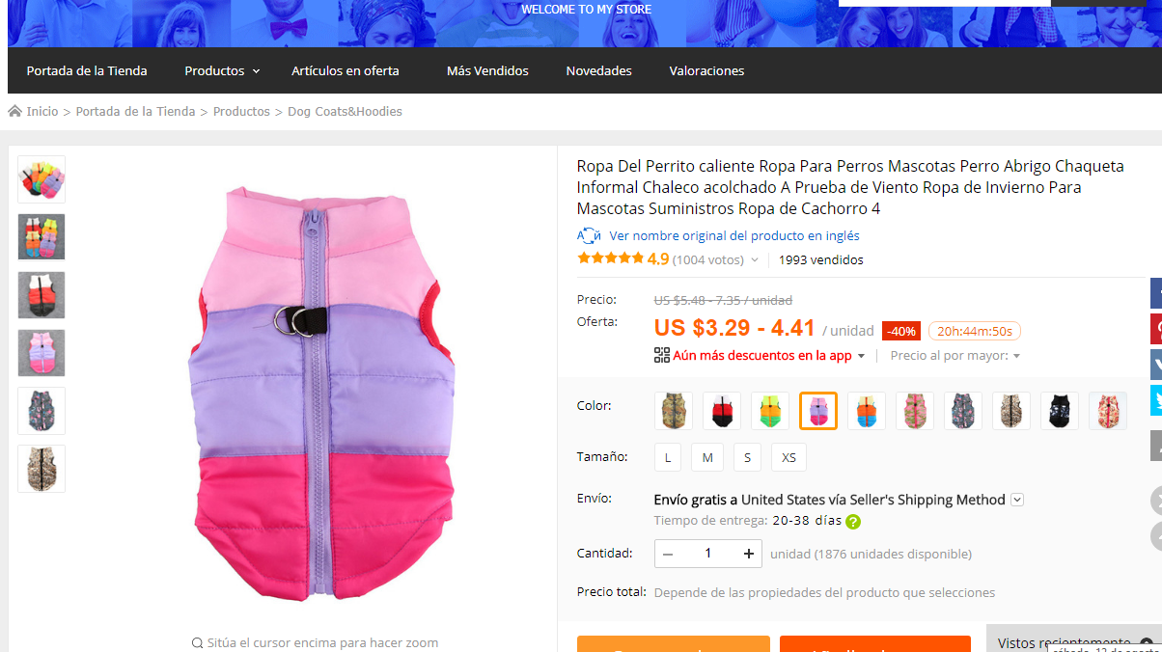Click the minus quantity button
This screenshot has height=652, width=1162.
[x=668, y=554]
